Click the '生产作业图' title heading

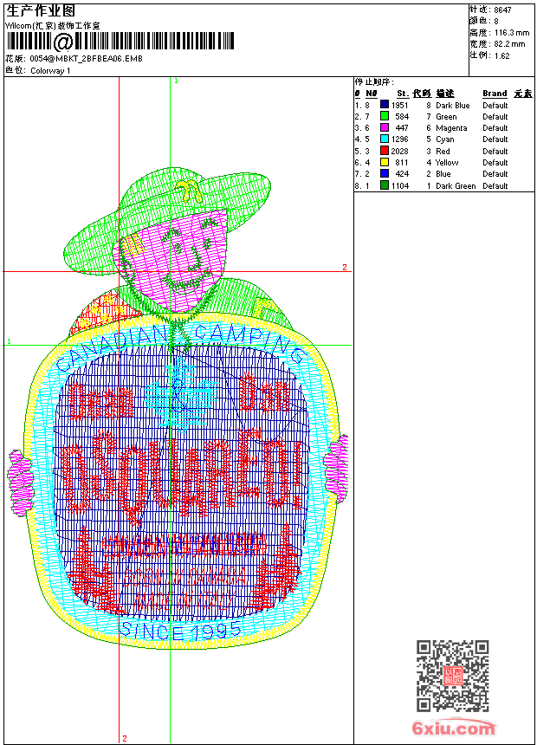[x=41, y=11]
